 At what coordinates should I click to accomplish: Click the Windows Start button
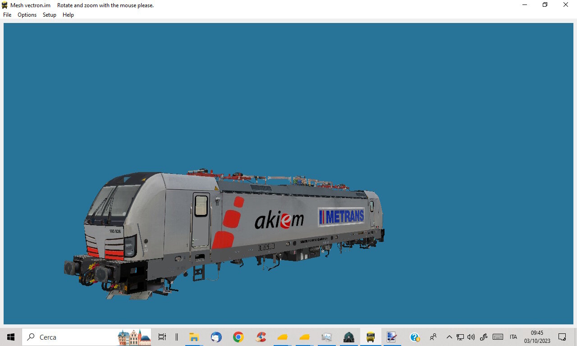(x=11, y=337)
